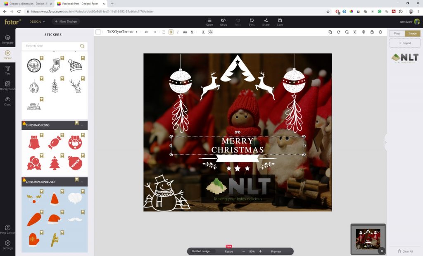Click the Sync icon
The height and width of the screenshot is (256, 423).
coord(252,22)
